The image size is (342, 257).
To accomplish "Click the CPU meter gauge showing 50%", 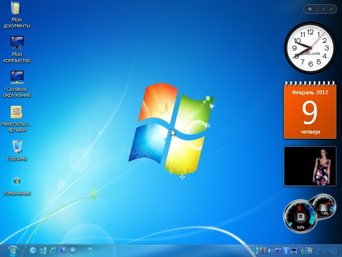I will [x=301, y=216].
